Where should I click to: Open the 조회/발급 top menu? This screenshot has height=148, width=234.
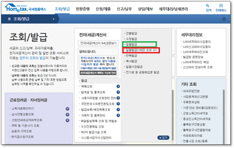(x=62, y=9)
